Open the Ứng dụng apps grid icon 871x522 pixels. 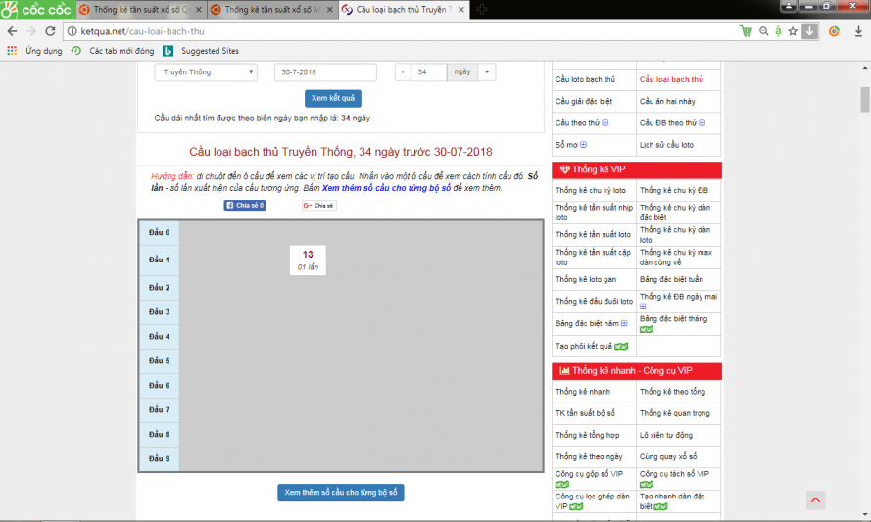click(x=12, y=51)
